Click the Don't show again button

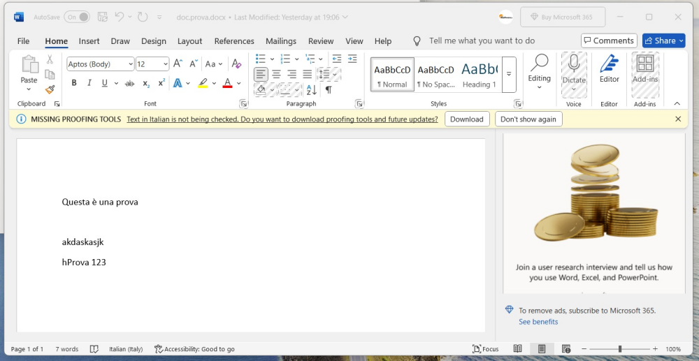click(528, 119)
